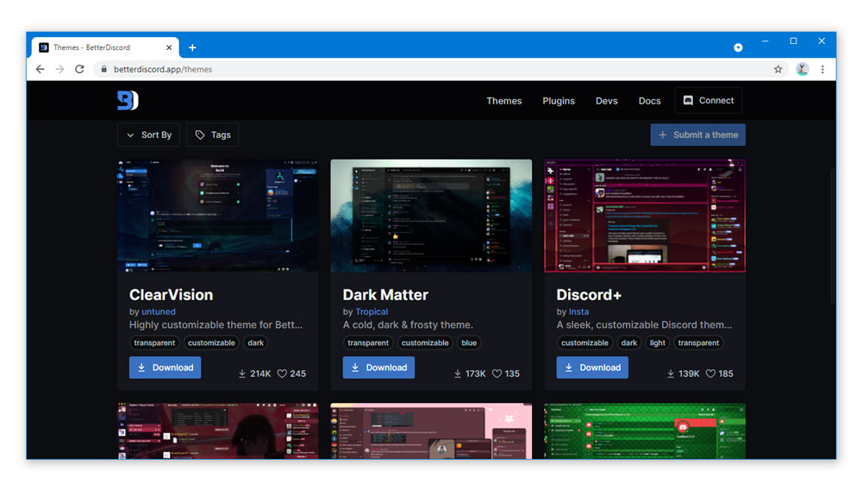
Task: Bookmark this page with the star icon
Action: (x=778, y=69)
